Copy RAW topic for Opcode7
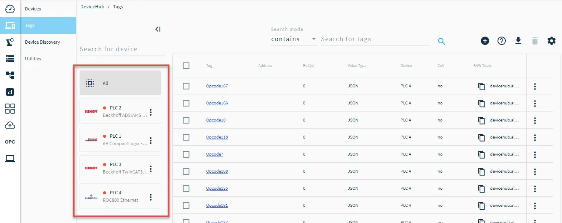Image resolution: width=562 pixels, height=223 pixels. click(x=482, y=155)
